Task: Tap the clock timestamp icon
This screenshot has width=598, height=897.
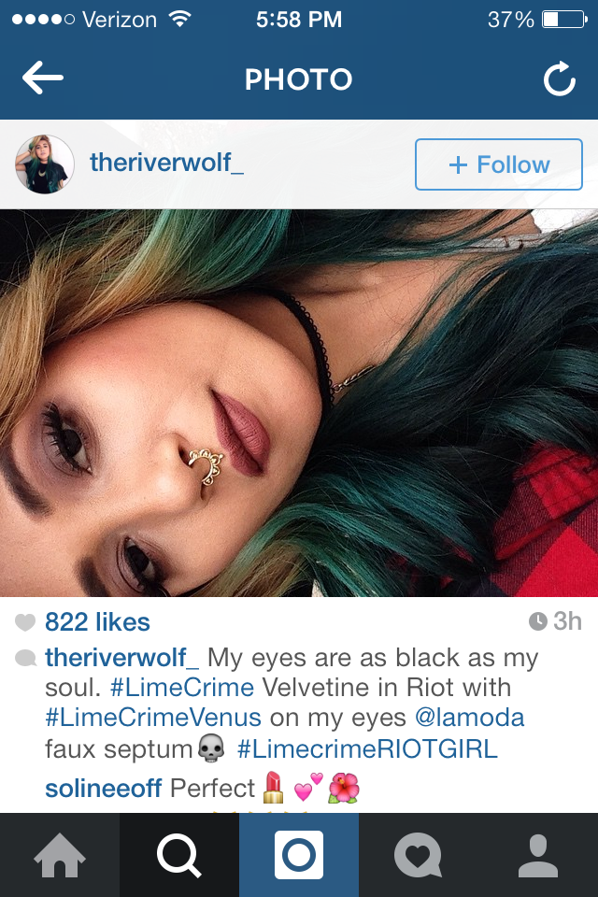Action: tap(538, 621)
